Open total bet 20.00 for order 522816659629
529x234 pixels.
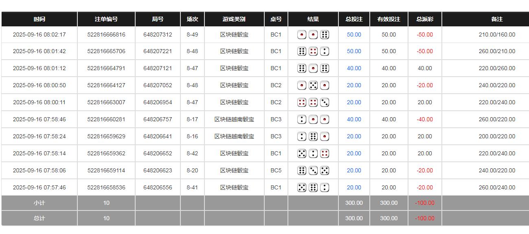tap(354, 136)
